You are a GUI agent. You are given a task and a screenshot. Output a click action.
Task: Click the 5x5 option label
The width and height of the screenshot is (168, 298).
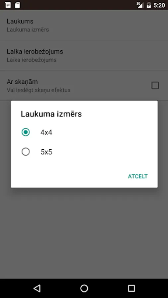tap(46, 152)
